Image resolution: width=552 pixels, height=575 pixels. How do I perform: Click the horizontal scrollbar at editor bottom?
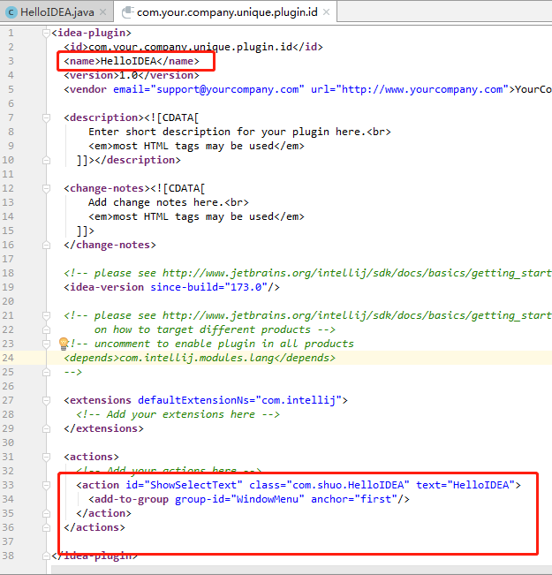[301, 570]
